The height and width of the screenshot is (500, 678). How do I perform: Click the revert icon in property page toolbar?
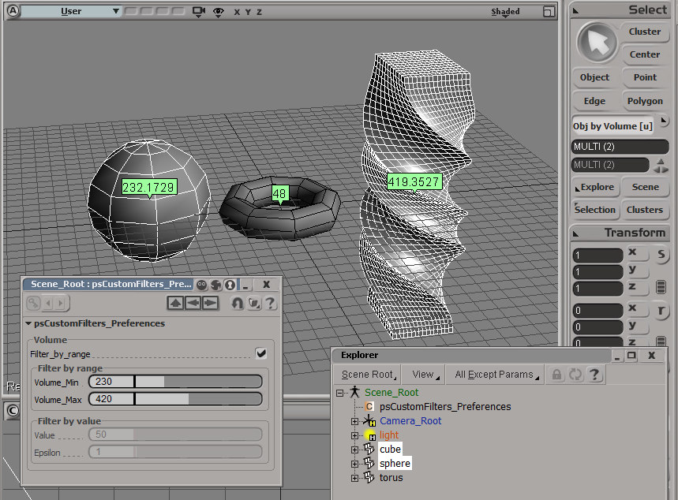(x=237, y=304)
